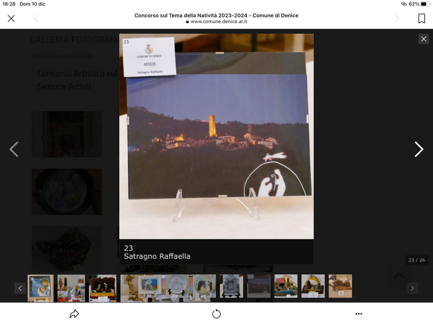Click the displayed artwork photo 23

tap(216, 136)
